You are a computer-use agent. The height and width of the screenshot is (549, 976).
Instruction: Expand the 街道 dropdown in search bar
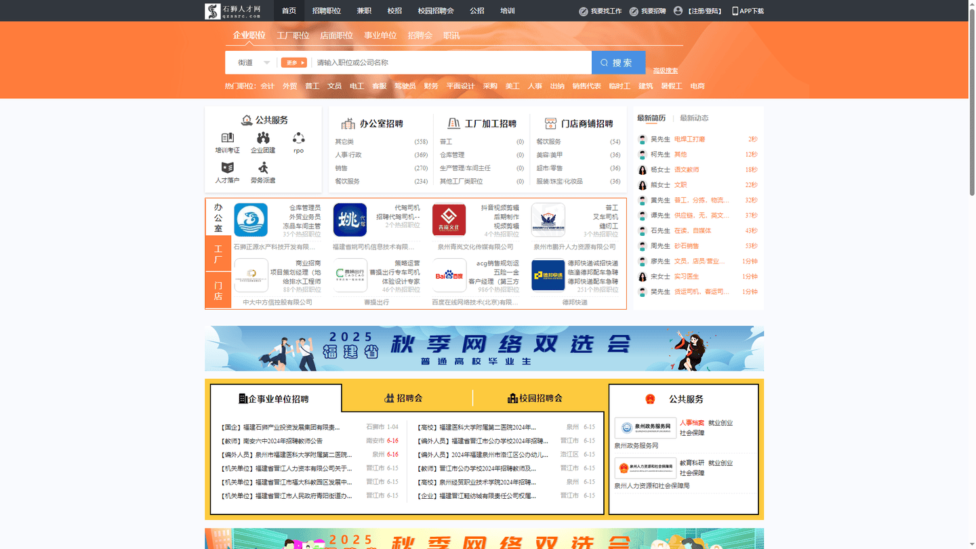(253, 62)
